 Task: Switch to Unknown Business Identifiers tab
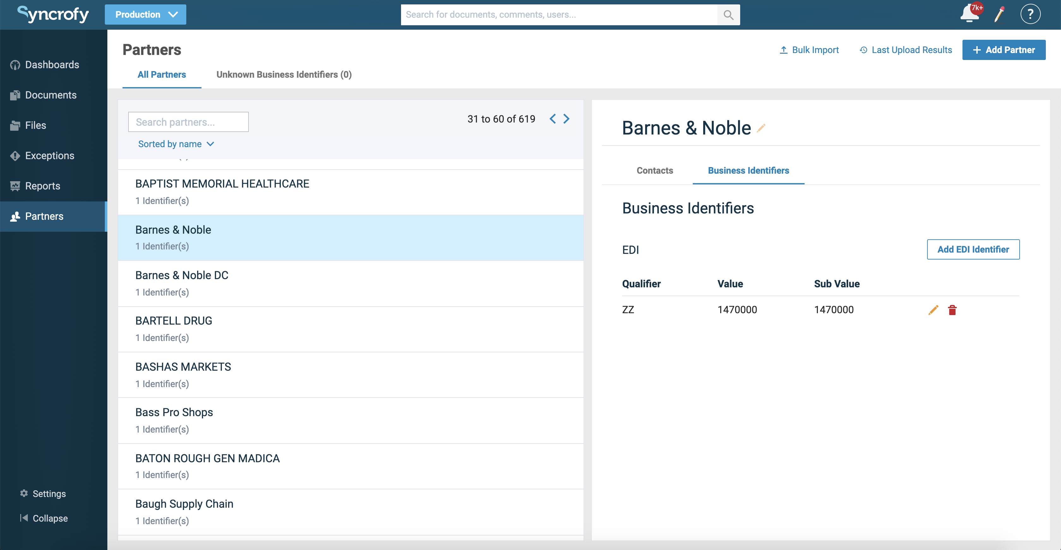click(x=284, y=75)
